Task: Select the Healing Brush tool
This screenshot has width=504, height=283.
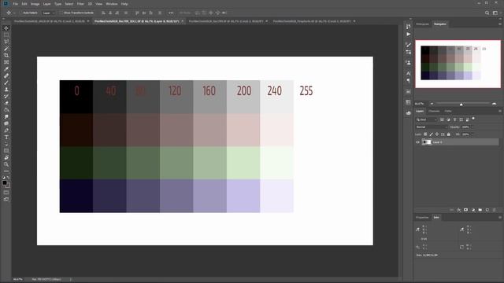Action: (x=6, y=76)
